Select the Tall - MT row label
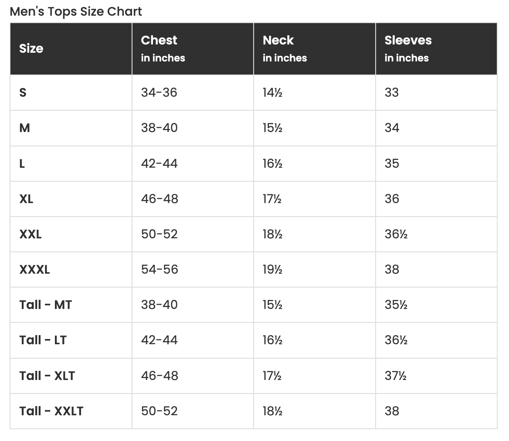This screenshot has height=441, width=509. pos(45,305)
